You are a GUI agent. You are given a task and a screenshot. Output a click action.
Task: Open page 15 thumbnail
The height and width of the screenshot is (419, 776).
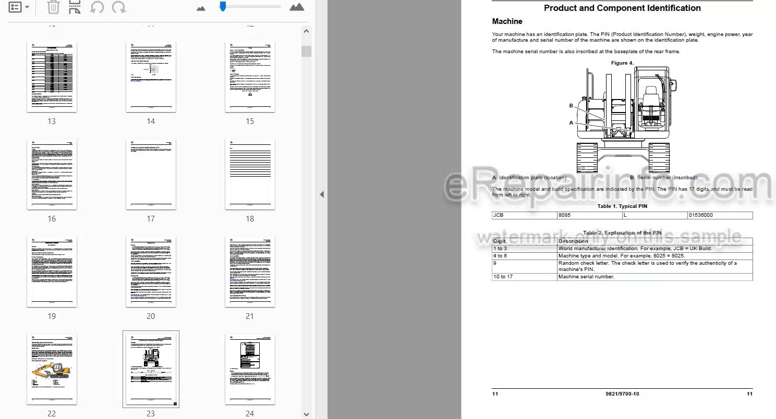tap(250, 77)
